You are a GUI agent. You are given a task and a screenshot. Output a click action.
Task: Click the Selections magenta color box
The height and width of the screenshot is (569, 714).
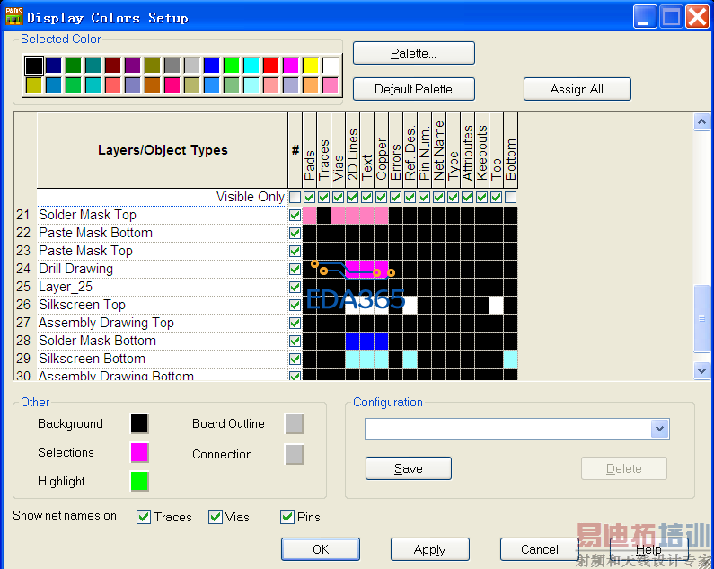tap(139, 452)
